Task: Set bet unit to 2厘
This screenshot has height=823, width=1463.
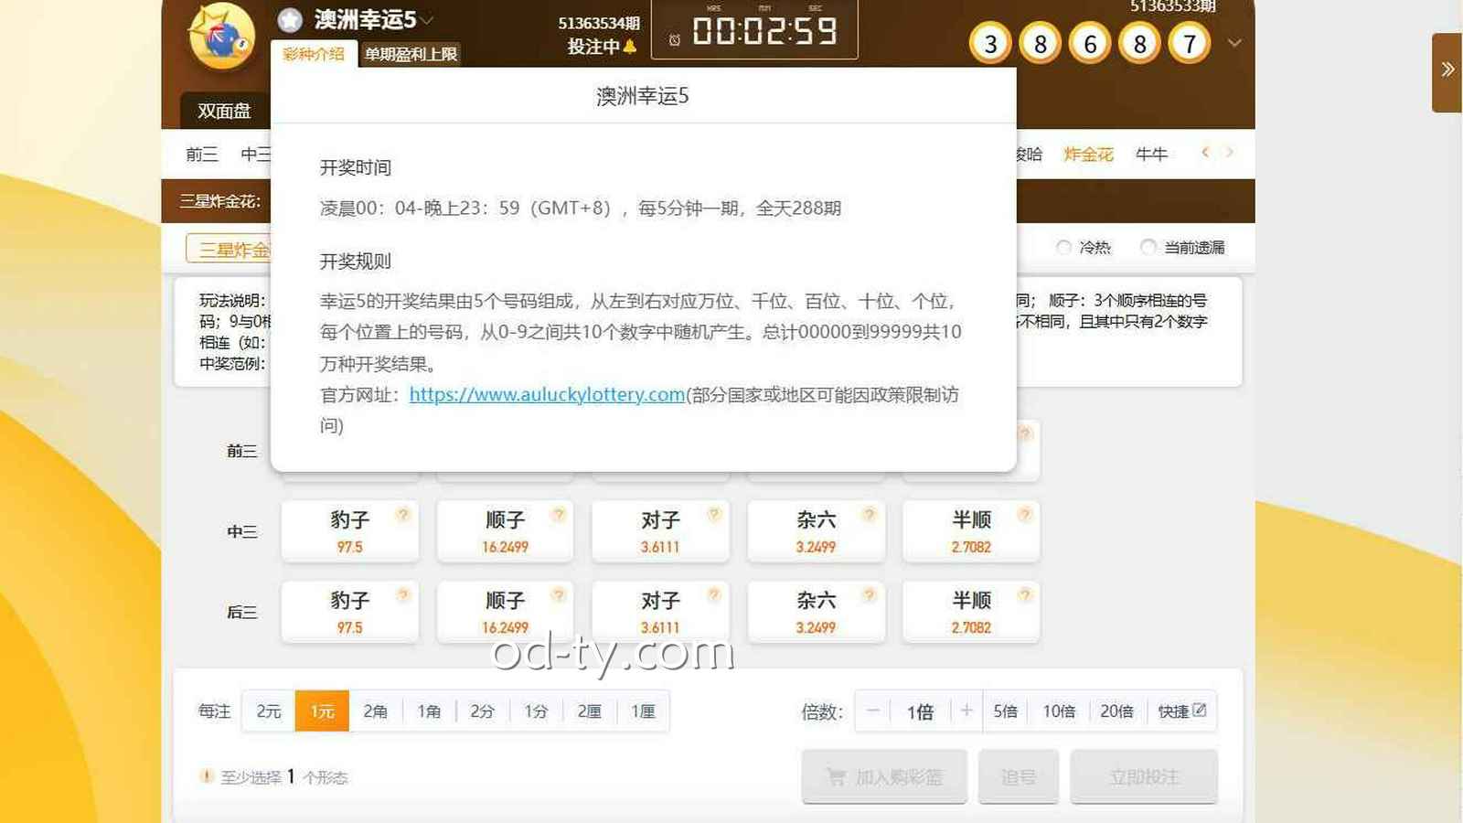Action: 590,711
